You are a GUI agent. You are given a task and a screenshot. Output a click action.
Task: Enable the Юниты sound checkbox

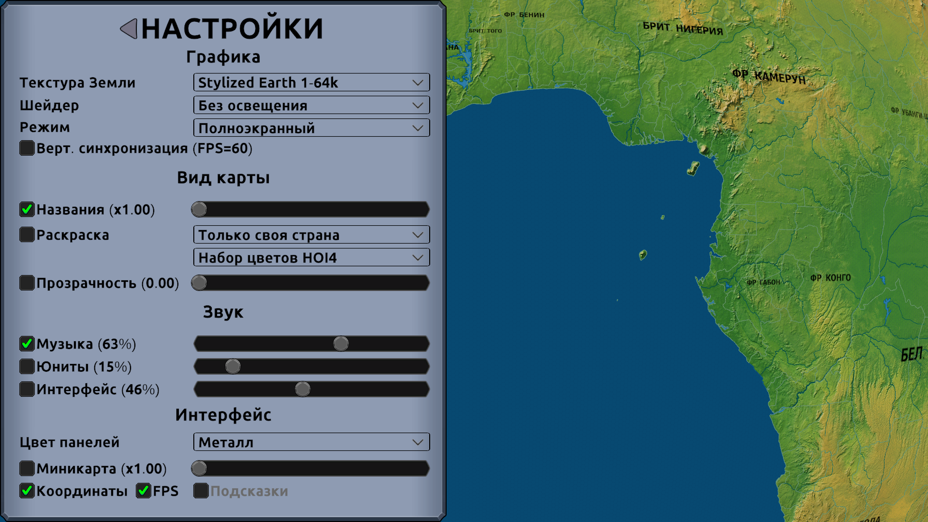[27, 366]
